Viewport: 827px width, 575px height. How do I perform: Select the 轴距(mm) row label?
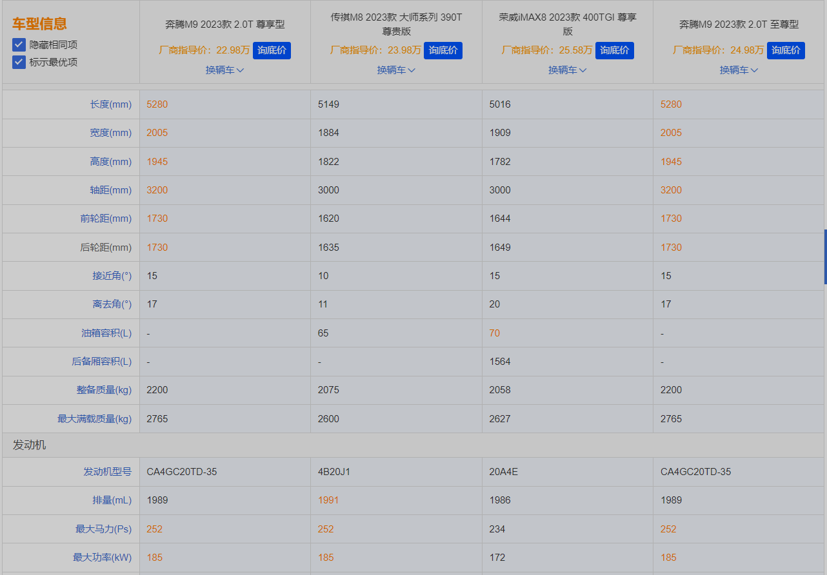point(110,190)
